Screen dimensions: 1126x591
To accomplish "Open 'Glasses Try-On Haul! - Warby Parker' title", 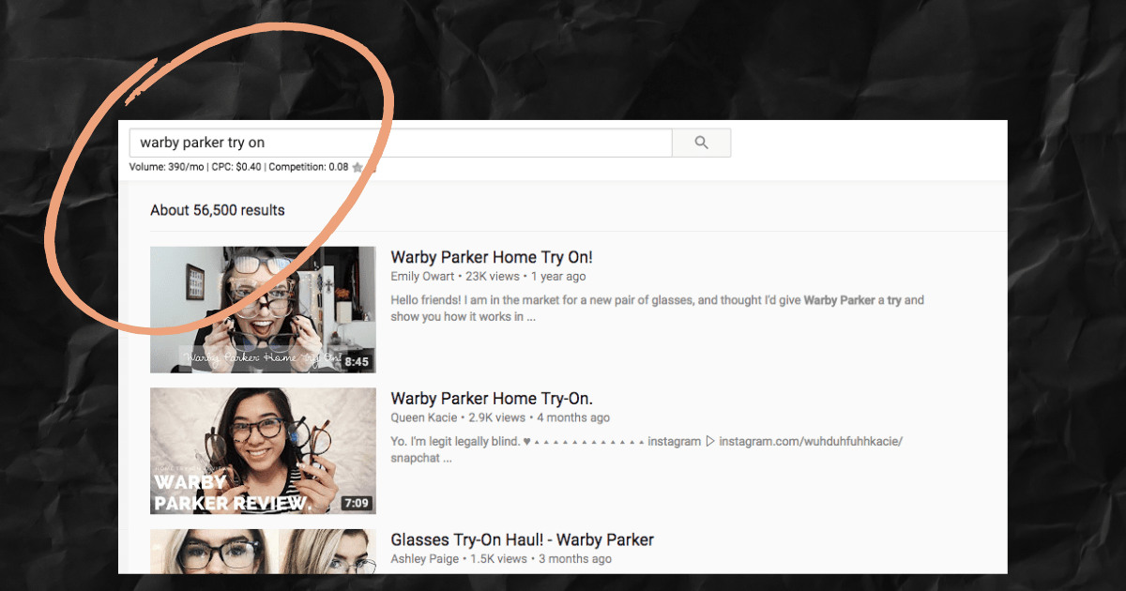I will 522,539.
